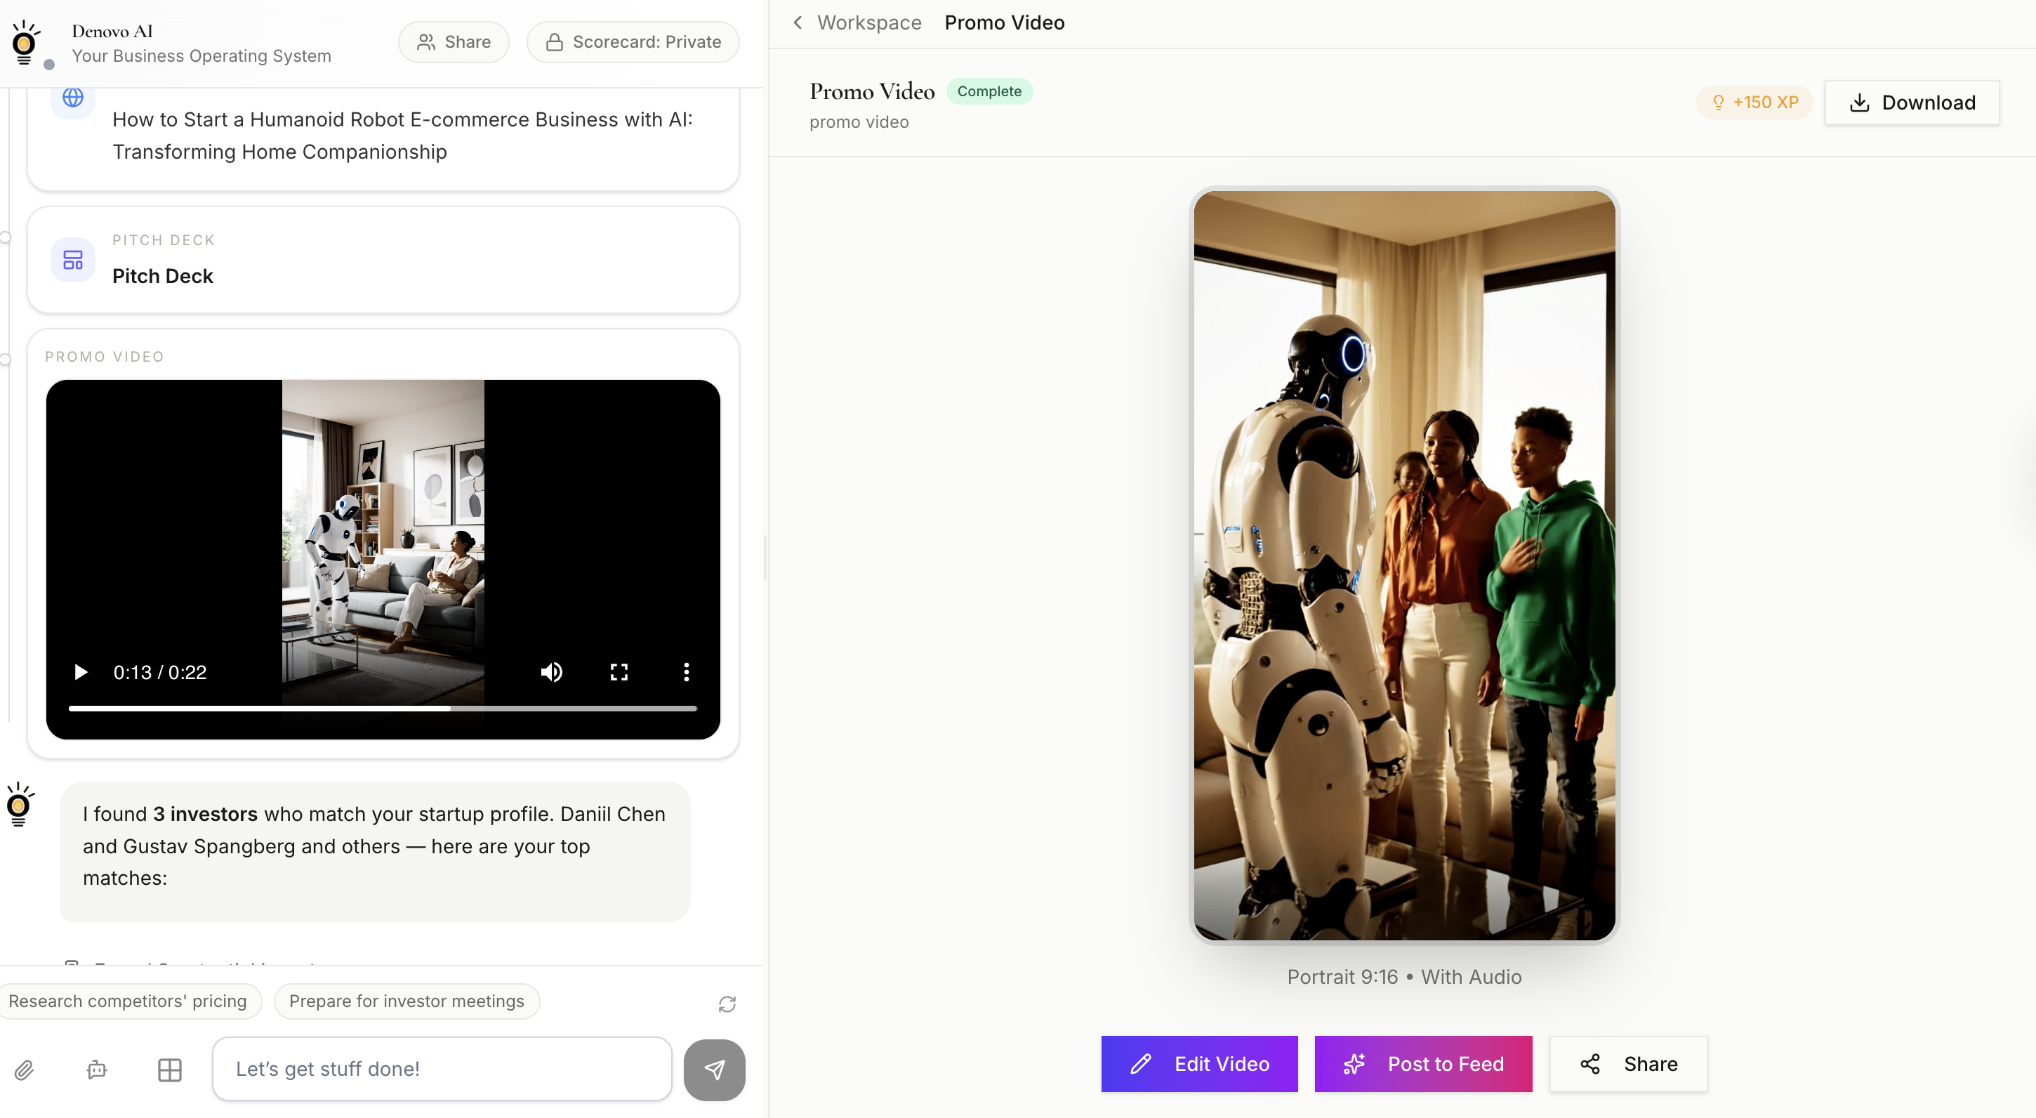This screenshot has width=2036, height=1118.
Task: Open the Humanoid Robot E-commerce article card
Action: (383, 136)
